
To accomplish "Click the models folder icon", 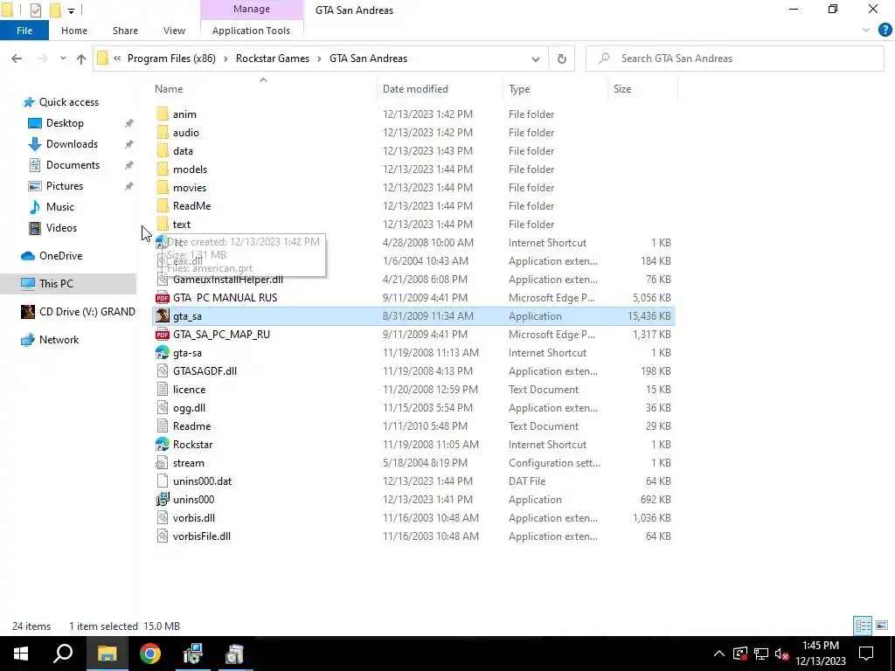I will pyautogui.click(x=163, y=169).
